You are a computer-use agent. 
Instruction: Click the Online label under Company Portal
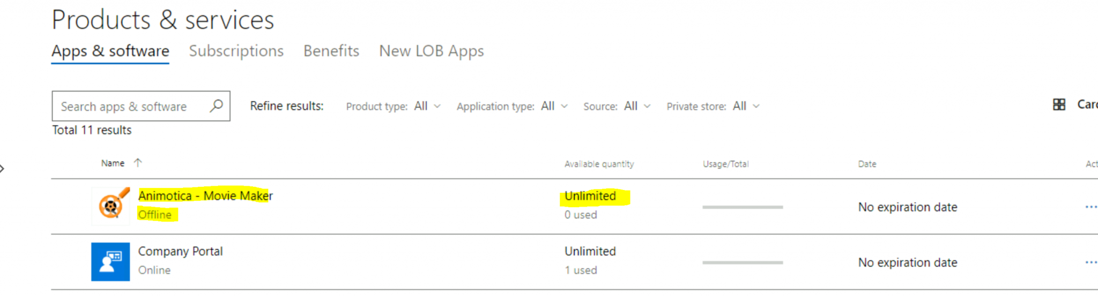(x=154, y=270)
